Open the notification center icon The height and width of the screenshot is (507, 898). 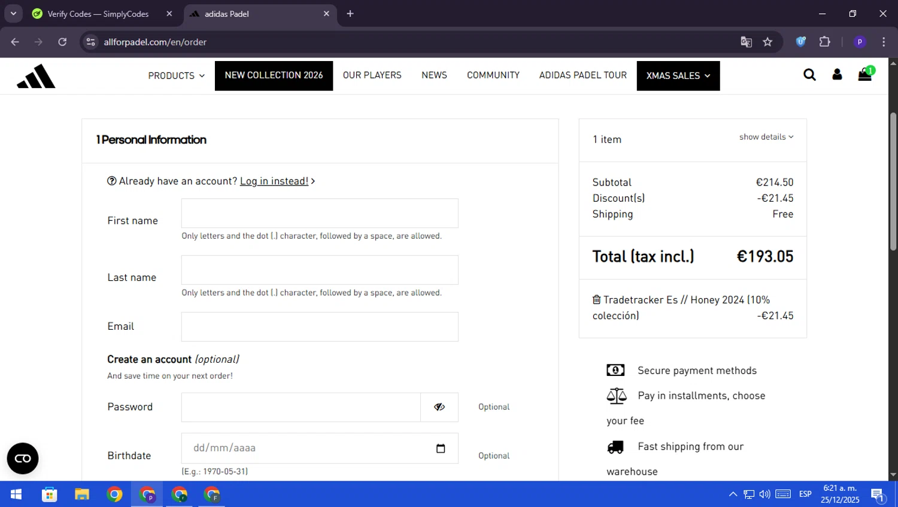click(878, 495)
